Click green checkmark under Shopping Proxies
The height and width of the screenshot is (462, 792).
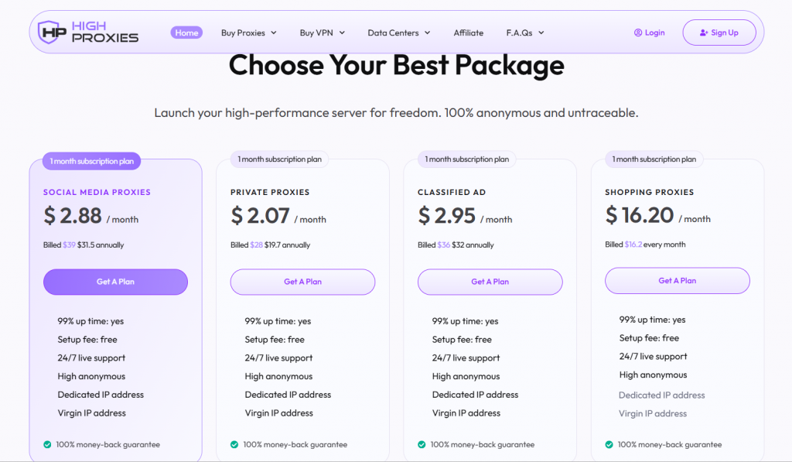pos(609,444)
